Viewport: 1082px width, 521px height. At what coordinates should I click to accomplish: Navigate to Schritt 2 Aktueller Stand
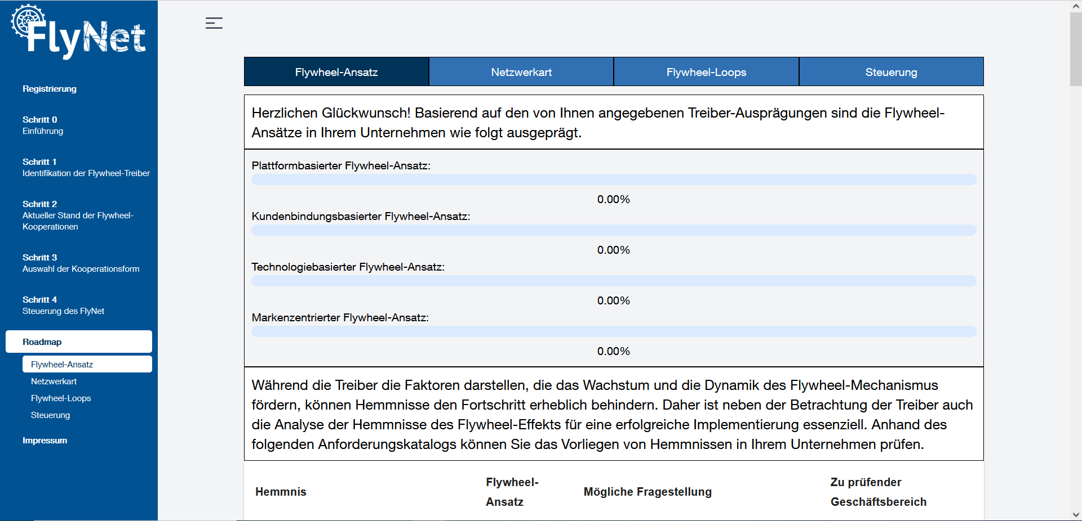tap(78, 215)
